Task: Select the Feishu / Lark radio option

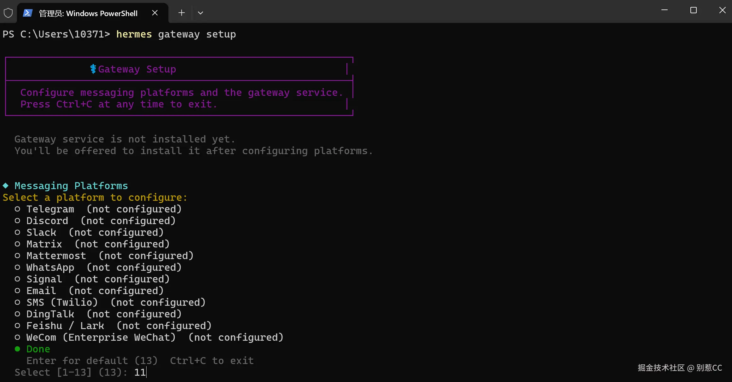Action: coord(17,326)
